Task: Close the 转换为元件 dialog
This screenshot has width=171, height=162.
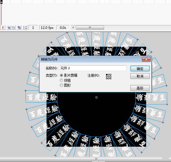Action: (146, 59)
